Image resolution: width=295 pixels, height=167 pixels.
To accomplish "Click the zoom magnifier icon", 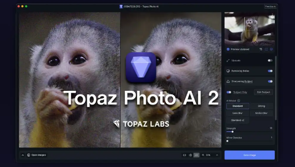I will [x=203, y=155].
